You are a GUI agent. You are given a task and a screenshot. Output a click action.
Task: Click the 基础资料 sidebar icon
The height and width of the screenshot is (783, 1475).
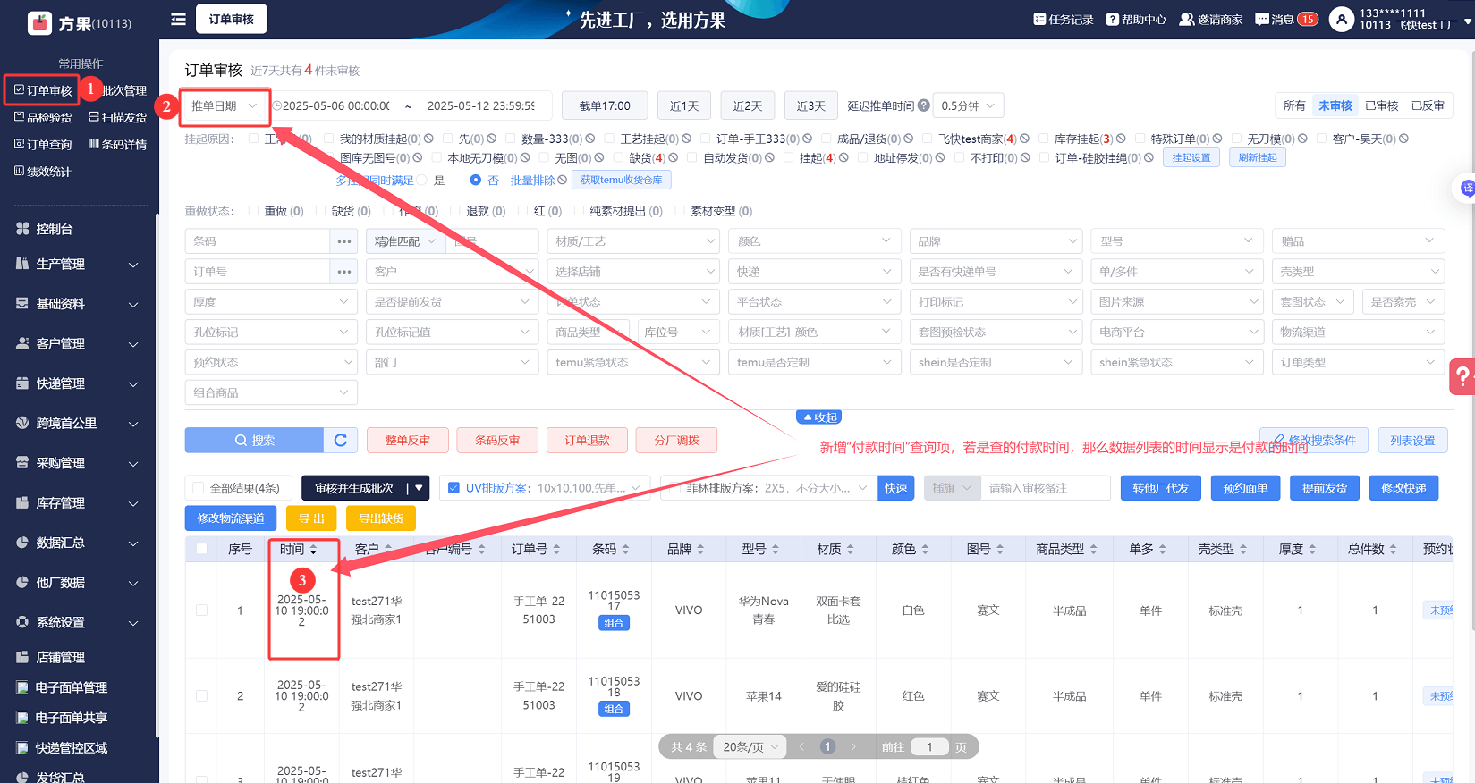(x=22, y=304)
